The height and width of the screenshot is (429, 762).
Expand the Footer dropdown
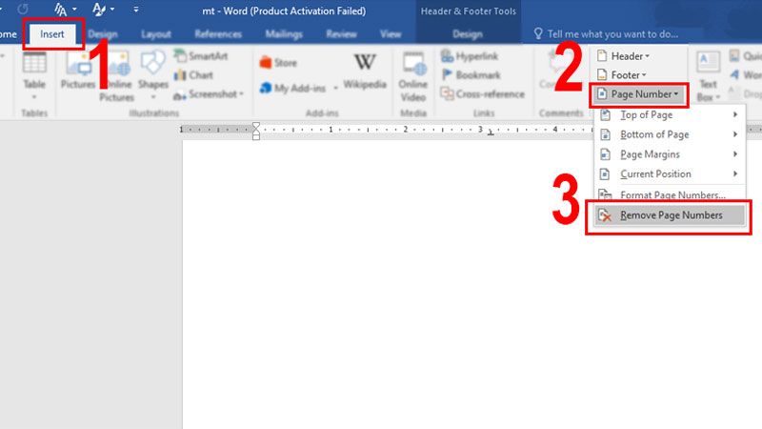point(627,74)
